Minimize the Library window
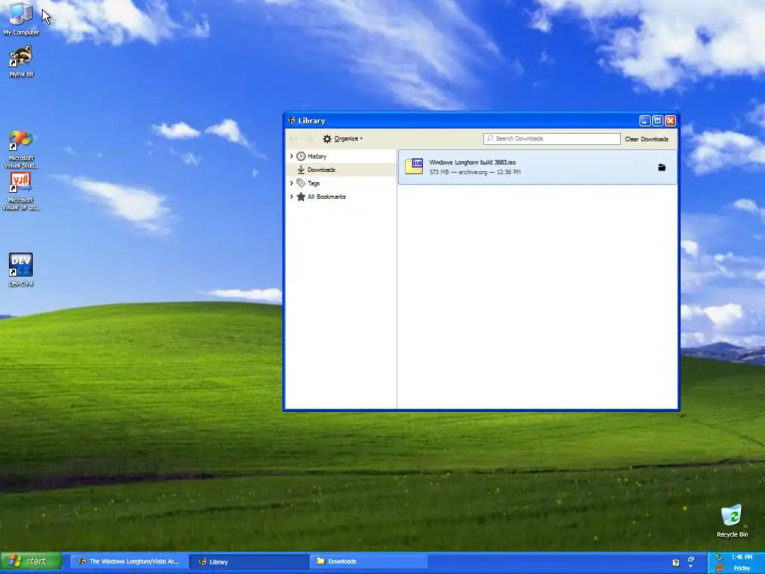 pyautogui.click(x=645, y=120)
